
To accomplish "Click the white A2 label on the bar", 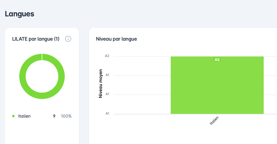I will (217, 60).
